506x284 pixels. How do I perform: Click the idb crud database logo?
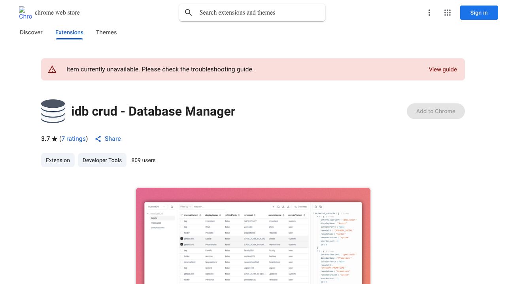[53, 111]
